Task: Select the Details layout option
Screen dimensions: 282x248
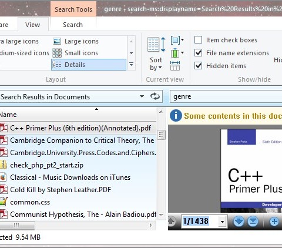Action: tap(89, 65)
